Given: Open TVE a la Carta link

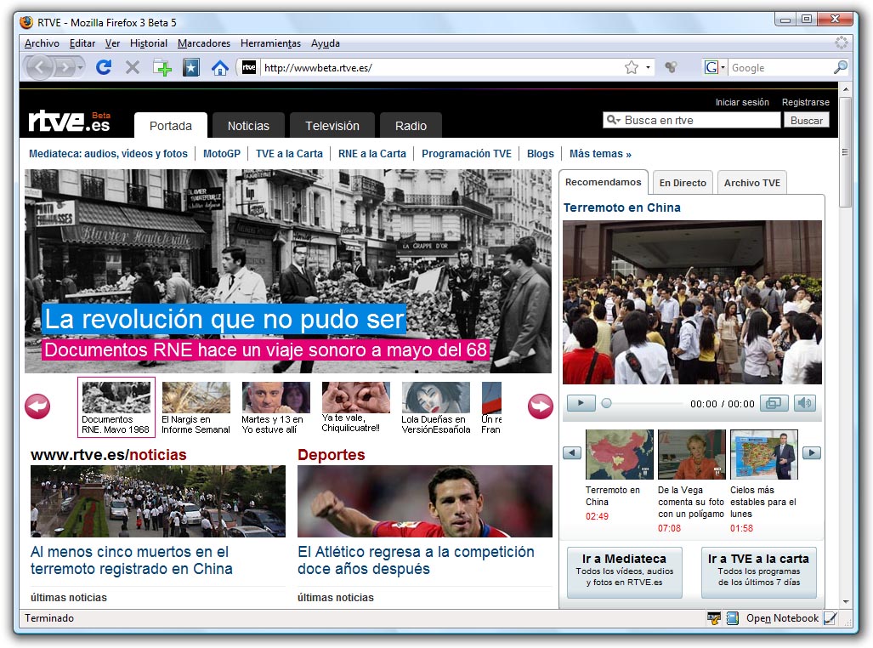Looking at the screenshot, I should [x=289, y=154].
